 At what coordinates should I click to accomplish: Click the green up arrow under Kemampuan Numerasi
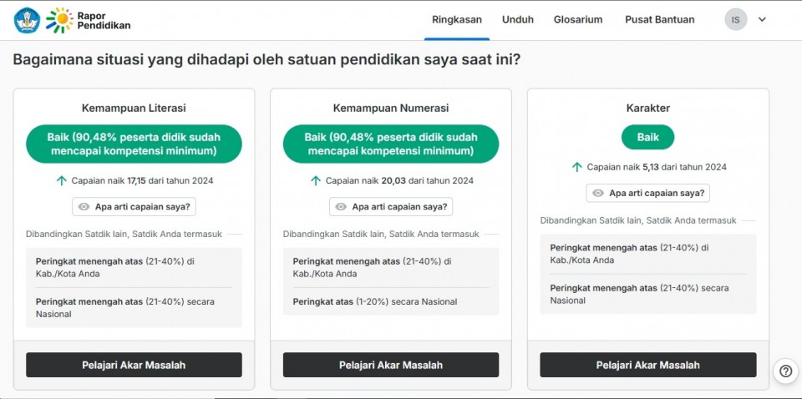[315, 180]
